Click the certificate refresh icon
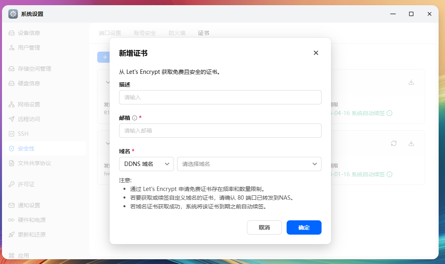 pos(393,144)
